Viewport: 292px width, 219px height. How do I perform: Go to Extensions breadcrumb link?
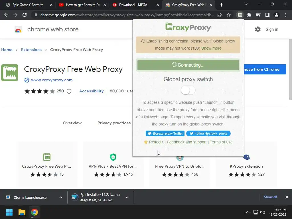31,50
